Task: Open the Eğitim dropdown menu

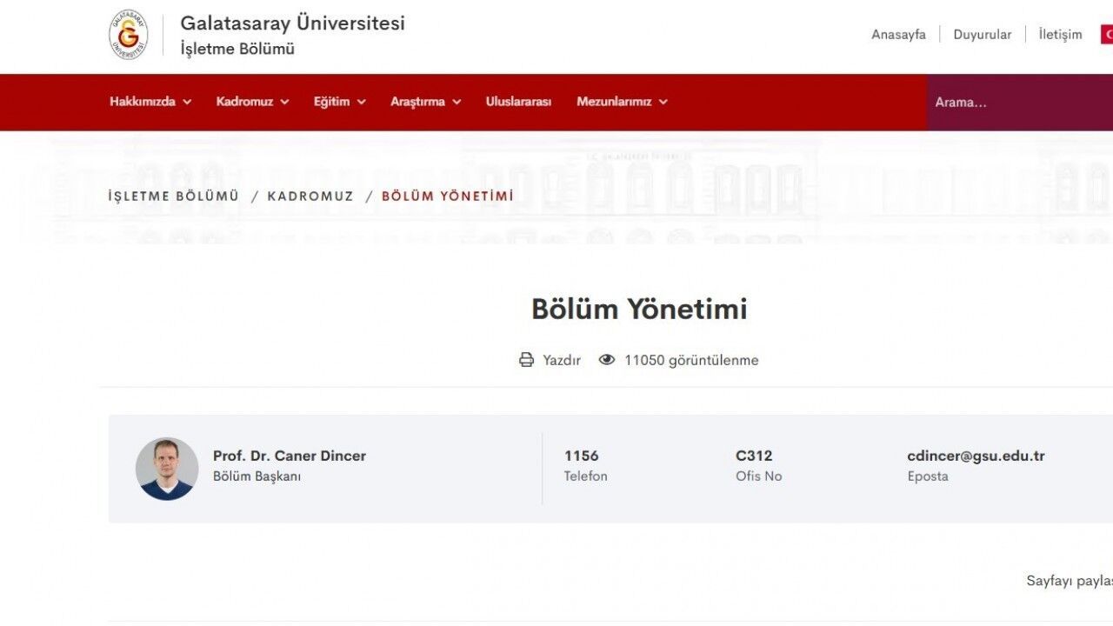Action: coord(339,102)
